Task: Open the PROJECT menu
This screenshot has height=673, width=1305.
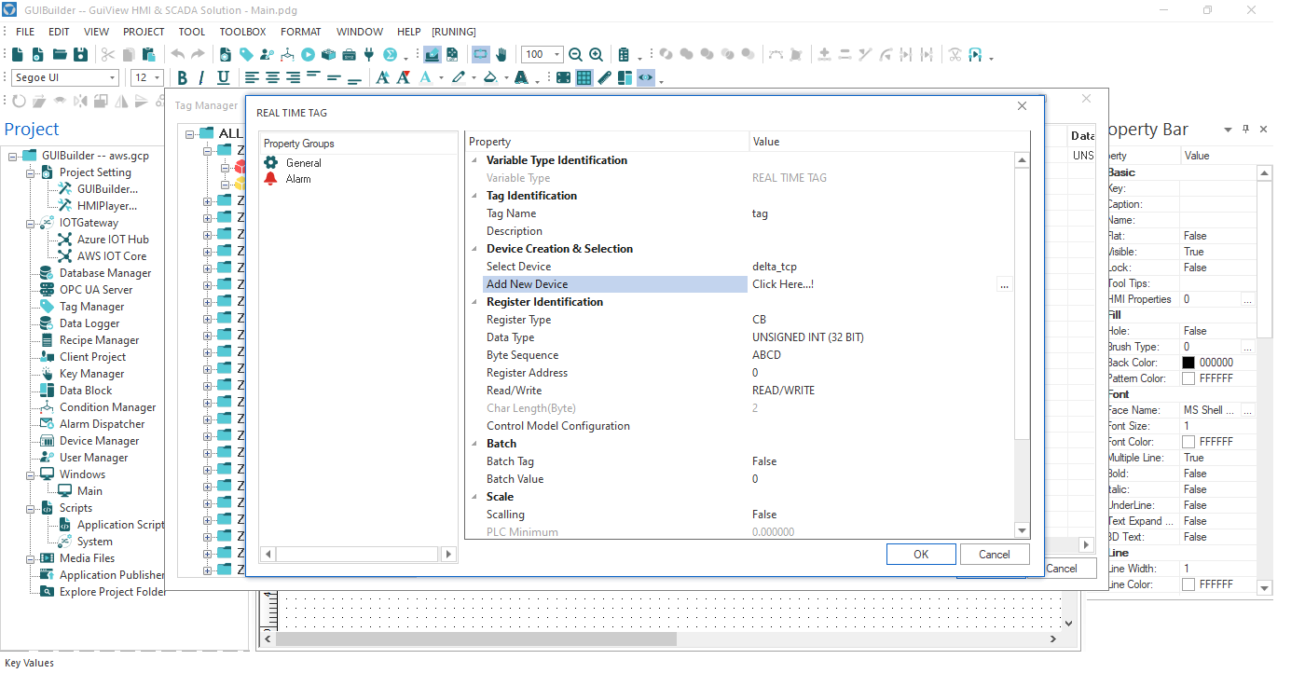Action: point(144,32)
